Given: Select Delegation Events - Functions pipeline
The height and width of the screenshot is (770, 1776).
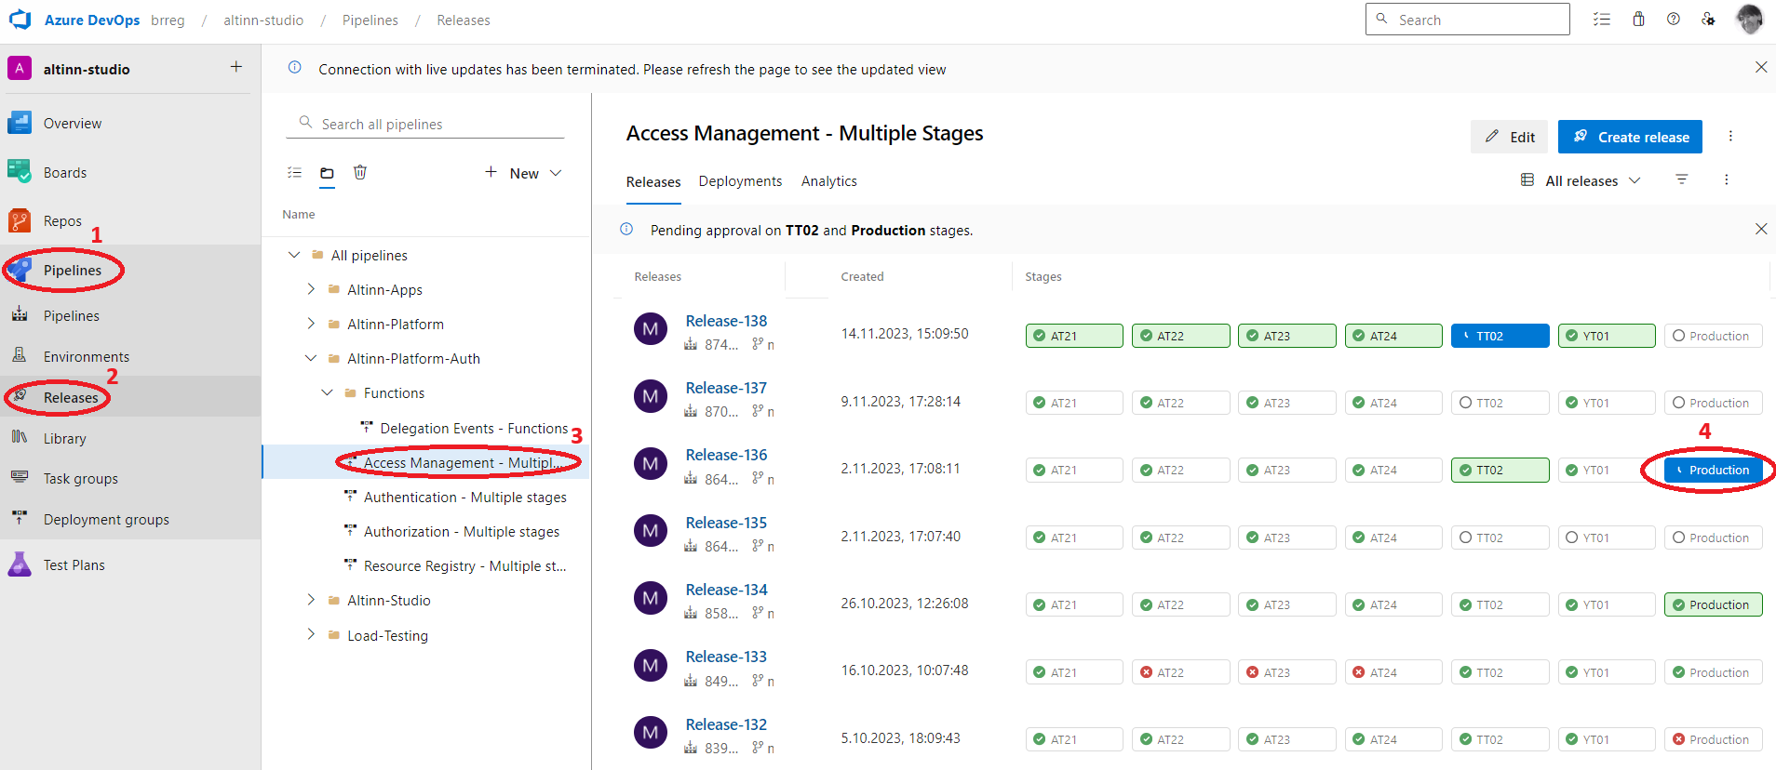Looking at the screenshot, I should [x=474, y=428].
